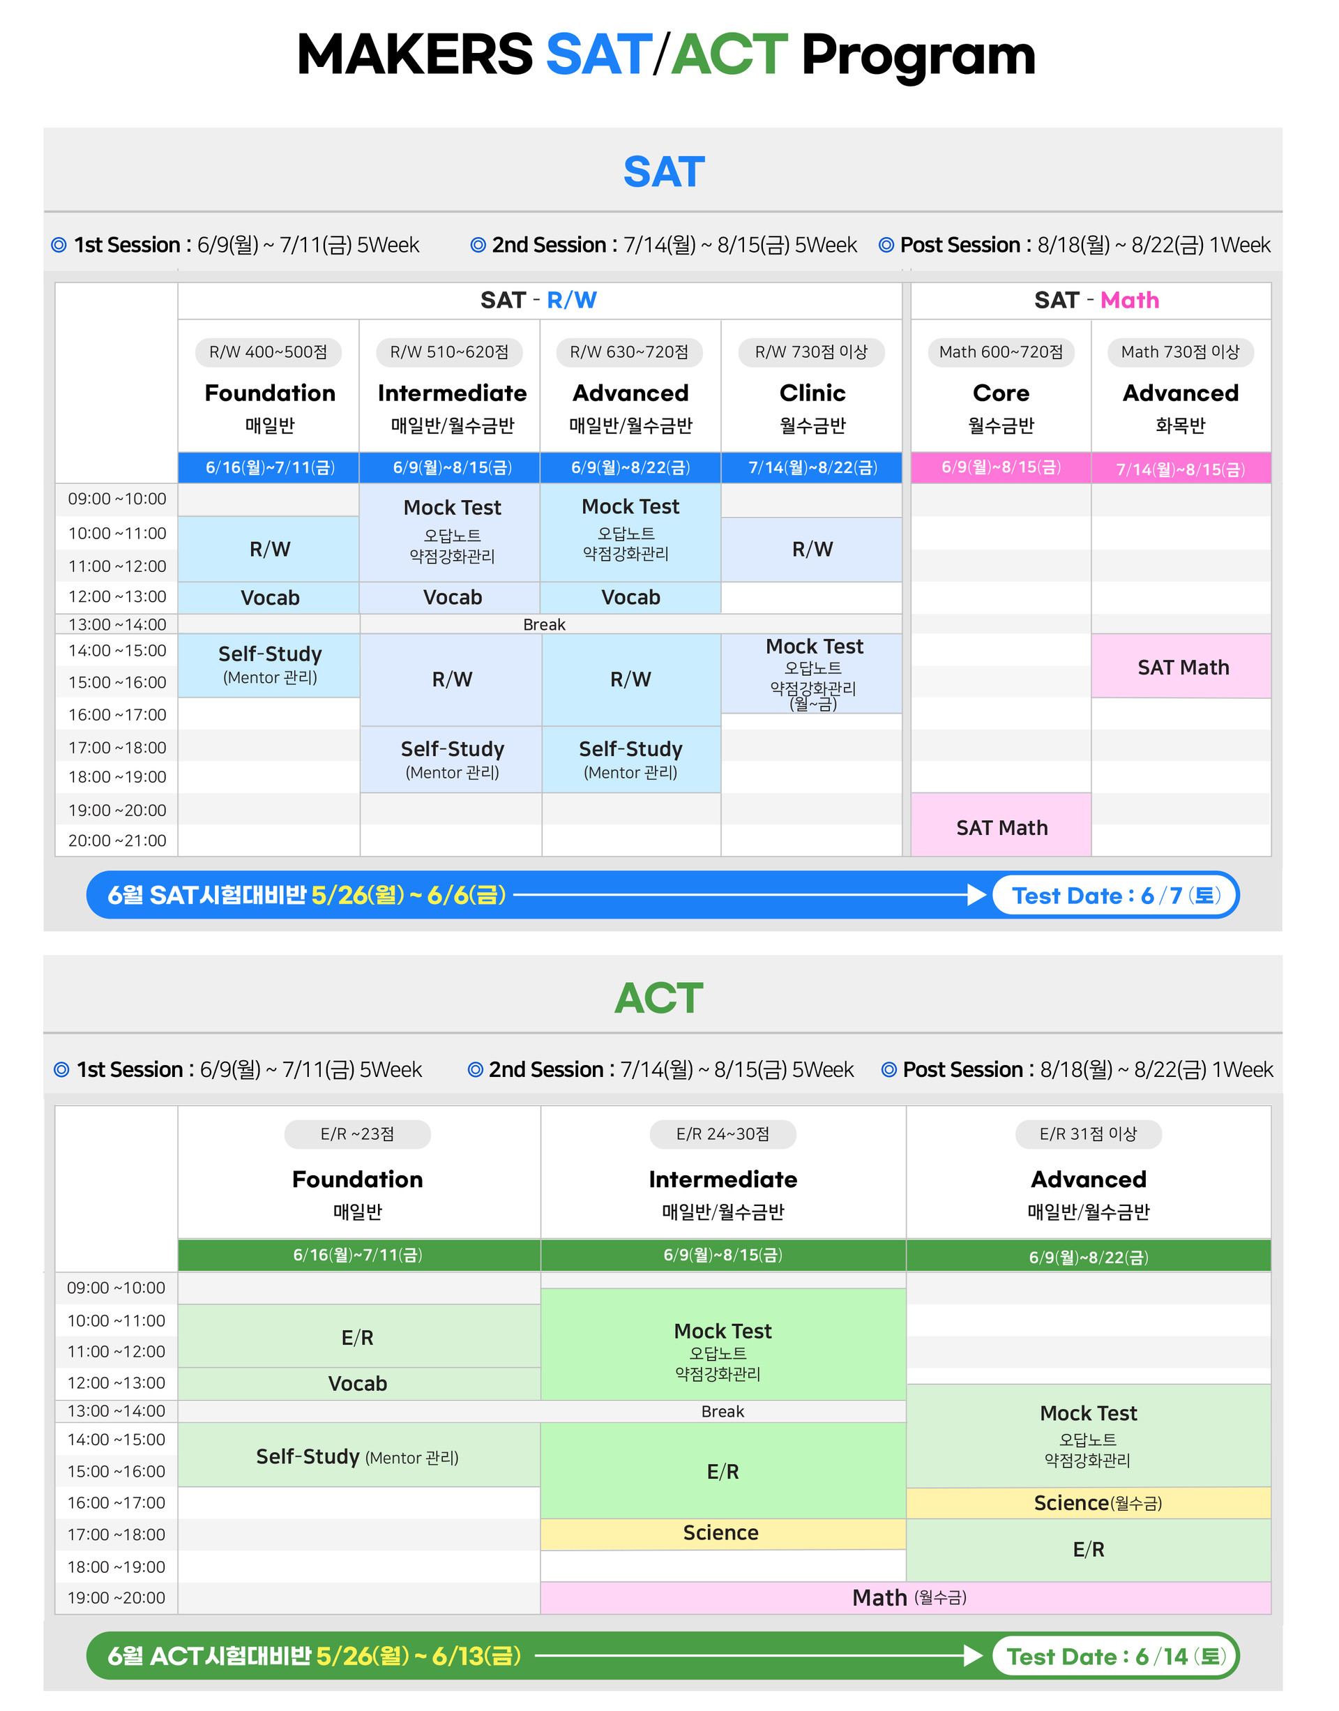
Task: Click pink date bar 6/9(월)~8/15(금)
Action: [x=1001, y=467]
